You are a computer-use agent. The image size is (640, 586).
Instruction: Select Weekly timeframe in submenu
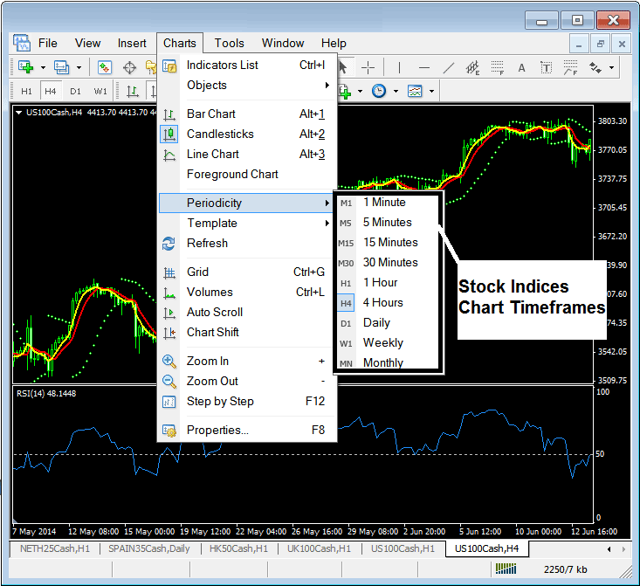(387, 342)
